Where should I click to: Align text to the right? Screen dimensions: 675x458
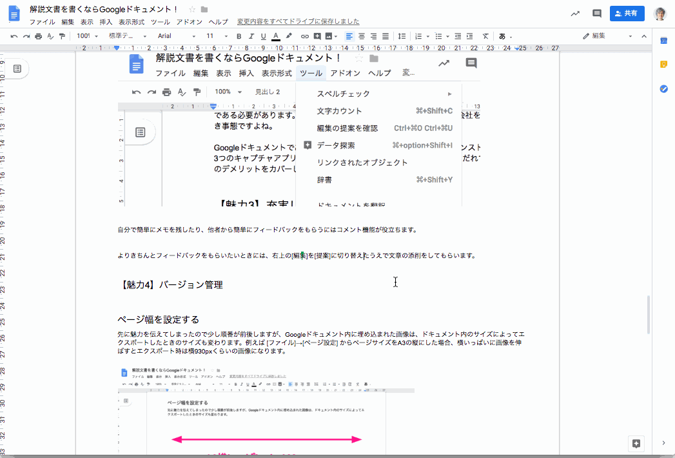pyautogui.click(x=373, y=36)
